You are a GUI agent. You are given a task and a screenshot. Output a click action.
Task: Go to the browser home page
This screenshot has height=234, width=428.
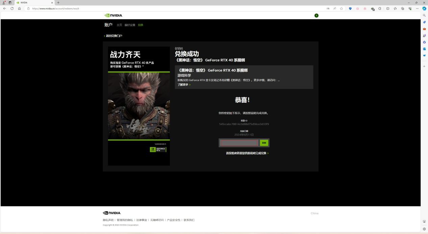point(19,8)
